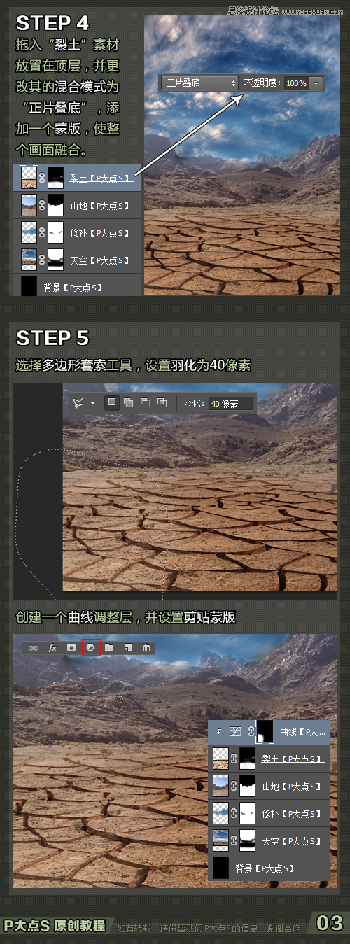Choose Intersect with Selection mode icon
350x944 pixels.
tap(162, 402)
